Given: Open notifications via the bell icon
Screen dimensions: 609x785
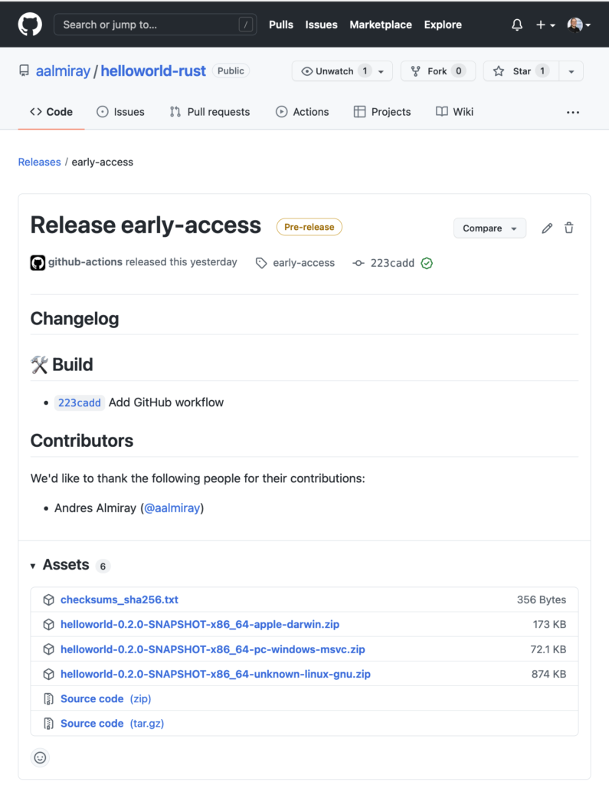Looking at the screenshot, I should pyautogui.click(x=517, y=24).
